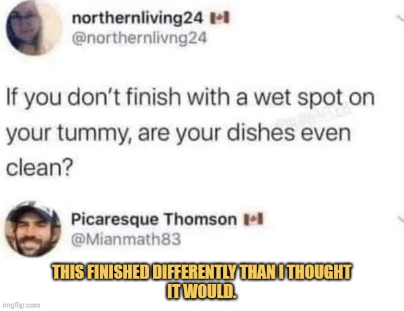Image resolution: width=404 pixels, height=311 pixels.
Task: Select the word "spot" in the tweet
Action: click(320, 99)
